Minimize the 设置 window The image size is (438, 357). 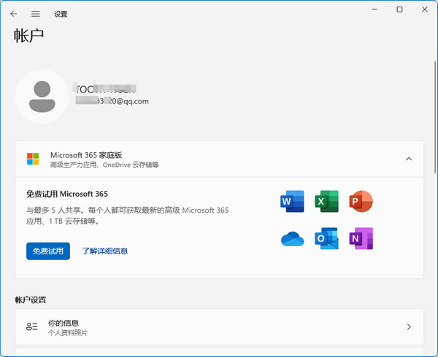click(x=374, y=9)
